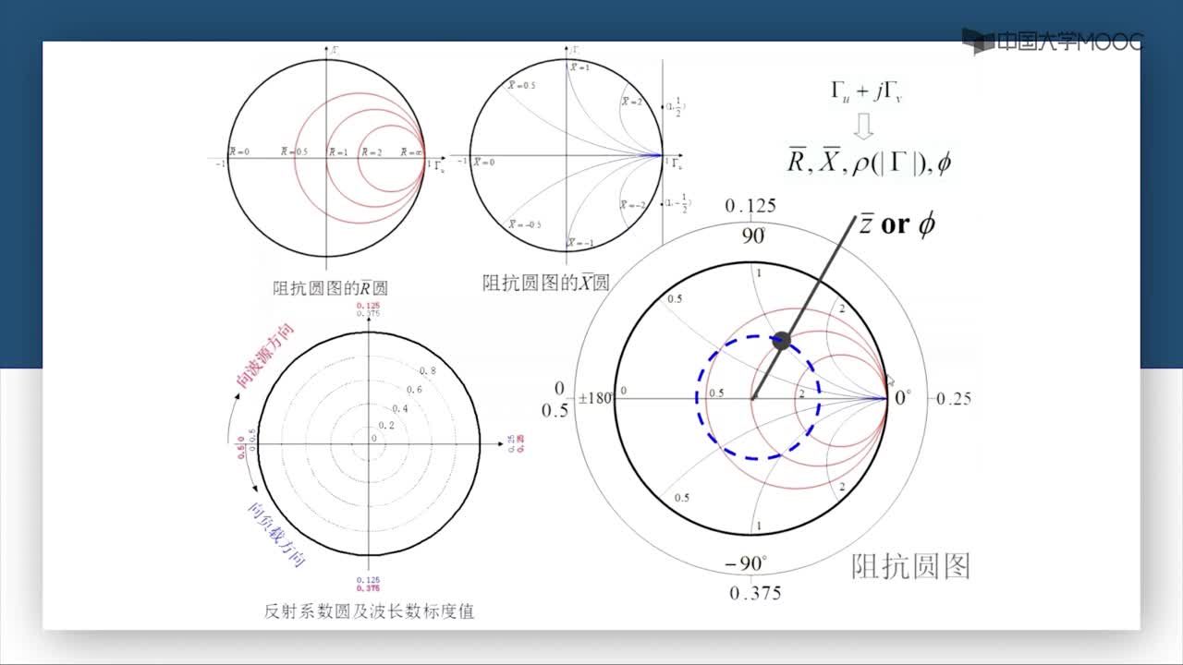Viewport: 1183px width, 665px height.
Task: Select the caption 反射系数圆及波长数标度值
Action: [x=369, y=611]
